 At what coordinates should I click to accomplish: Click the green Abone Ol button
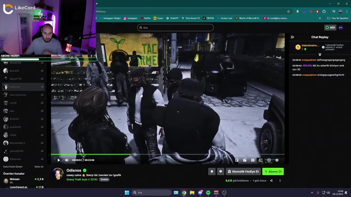pos(273,172)
